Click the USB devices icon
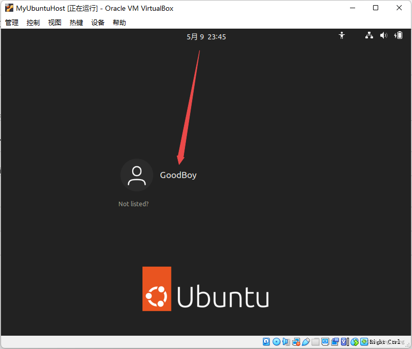This screenshot has height=349, width=412. tap(306, 342)
